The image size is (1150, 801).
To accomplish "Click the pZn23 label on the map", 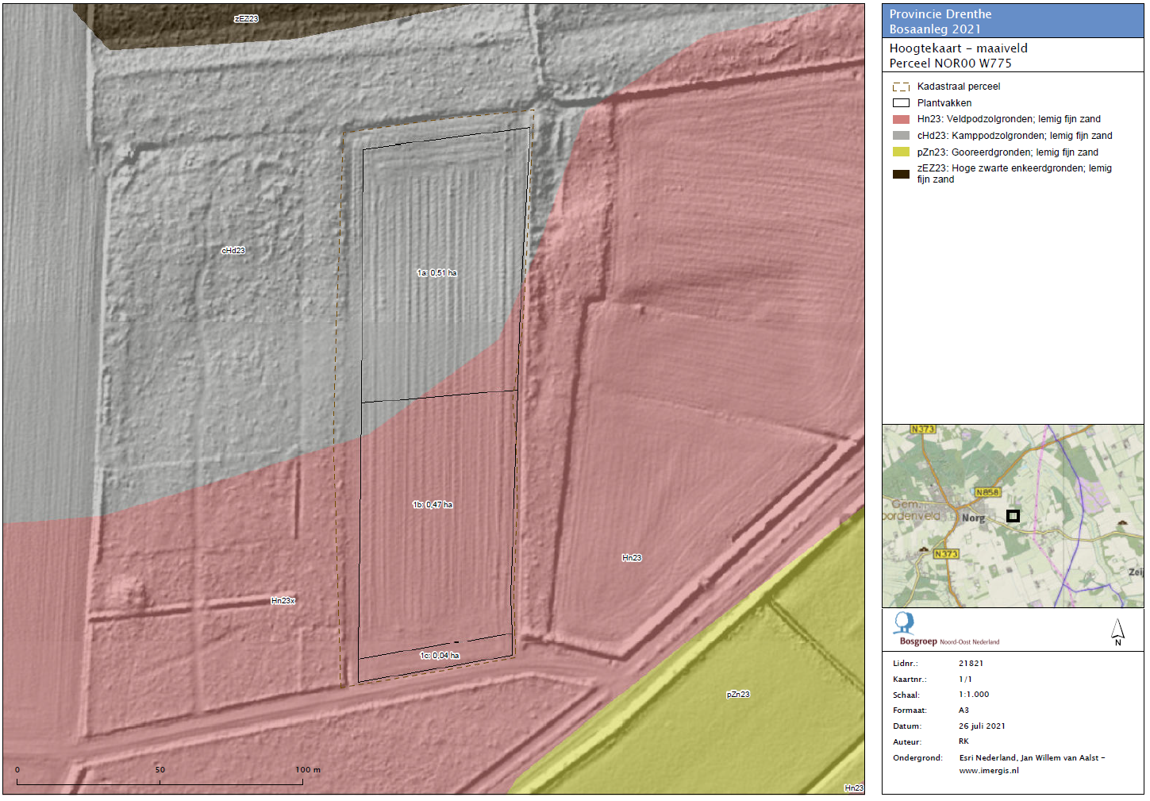I will click(x=738, y=695).
